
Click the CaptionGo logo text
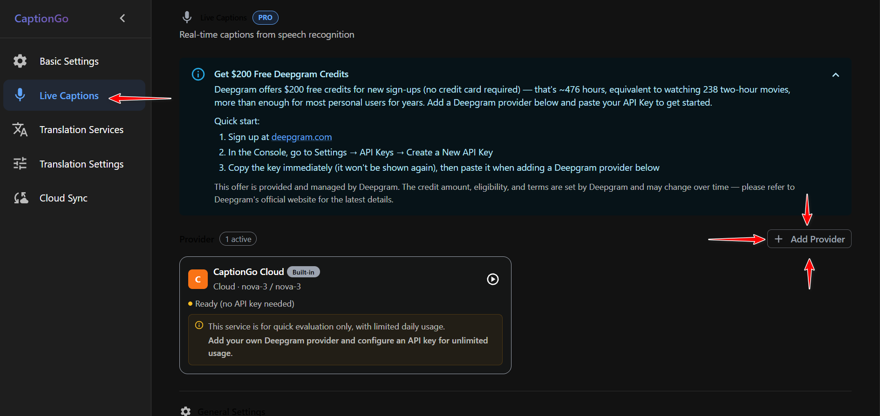(x=41, y=19)
